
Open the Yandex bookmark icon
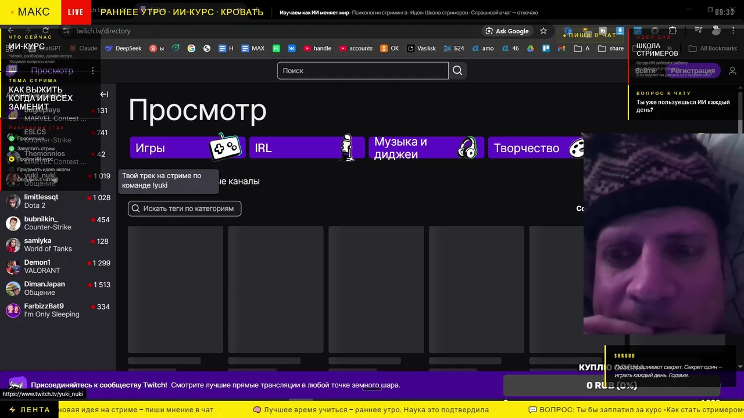pos(156,48)
